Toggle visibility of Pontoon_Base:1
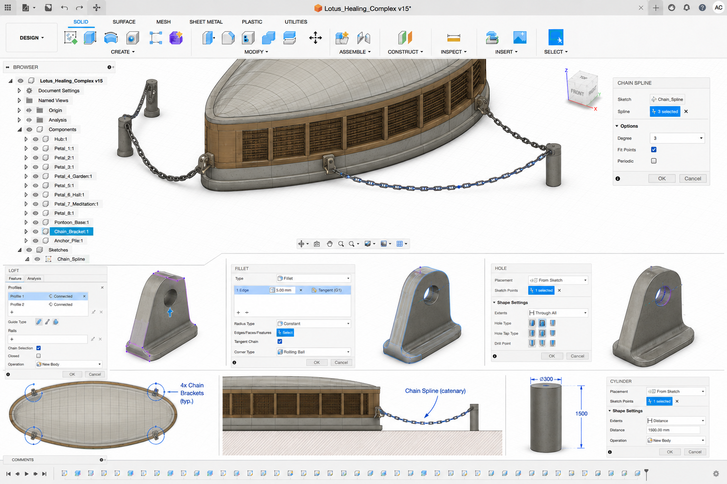Viewport: 727px width, 484px height. coord(35,223)
